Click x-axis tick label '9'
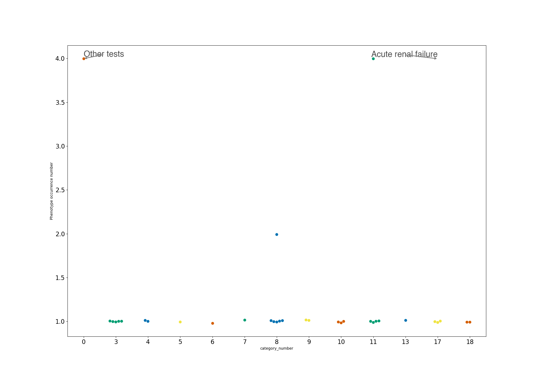The height and width of the screenshot is (378, 540). coord(309,342)
